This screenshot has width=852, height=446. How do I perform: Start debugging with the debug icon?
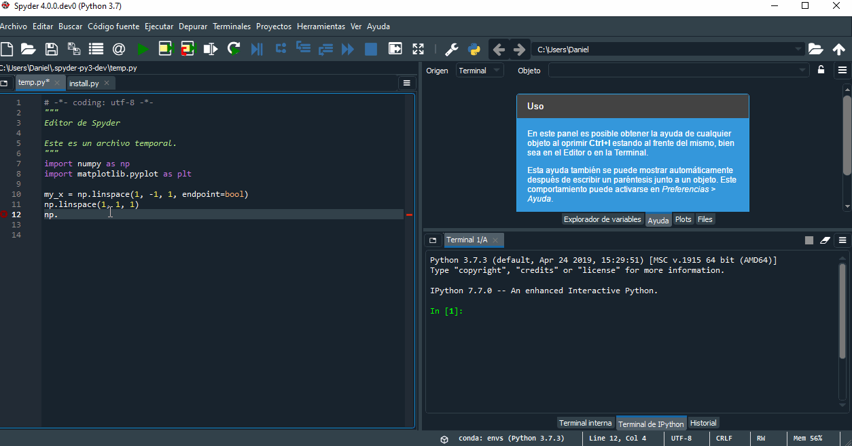point(257,49)
